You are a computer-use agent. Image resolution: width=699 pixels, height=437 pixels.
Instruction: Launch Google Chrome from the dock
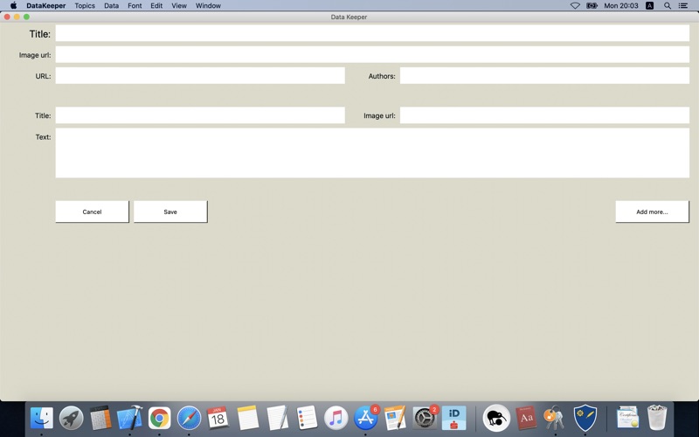159,419
